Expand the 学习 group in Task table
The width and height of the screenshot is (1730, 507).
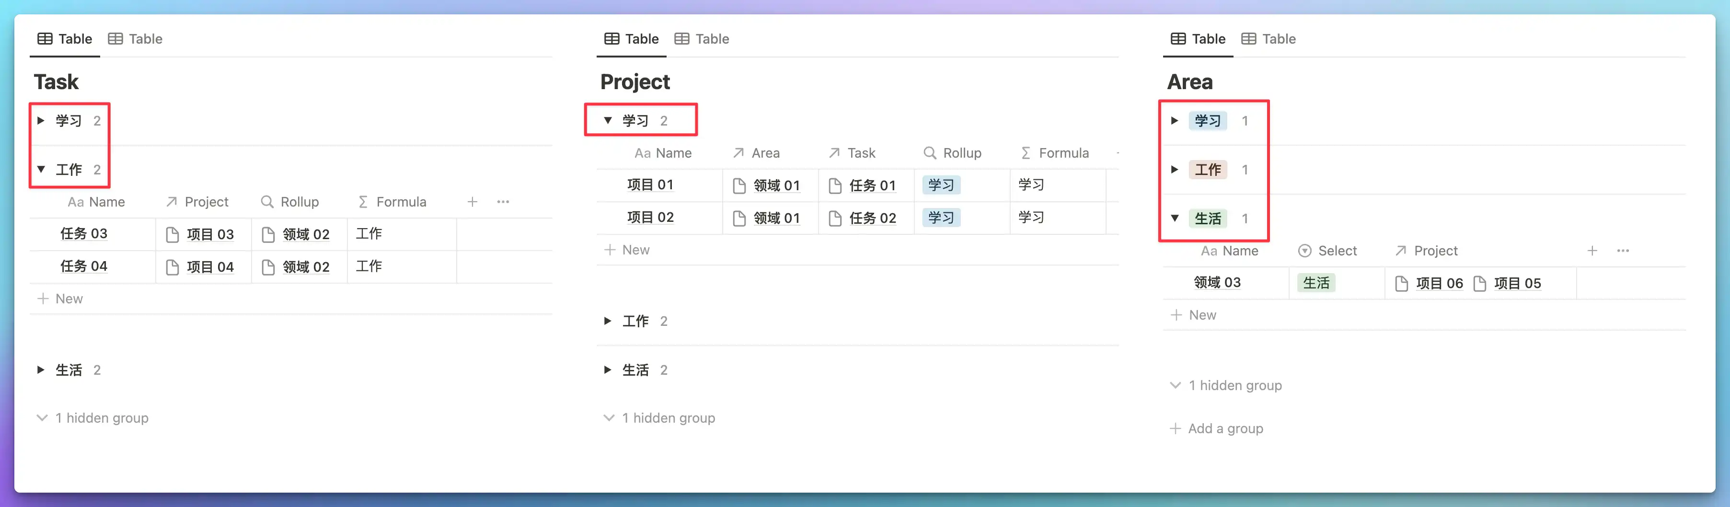tap(41, 121)
